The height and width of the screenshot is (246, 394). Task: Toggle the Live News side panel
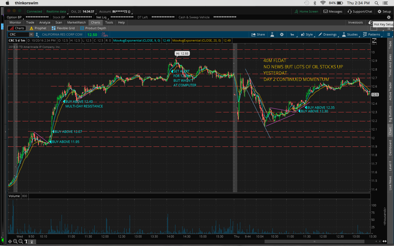(390, 183)
